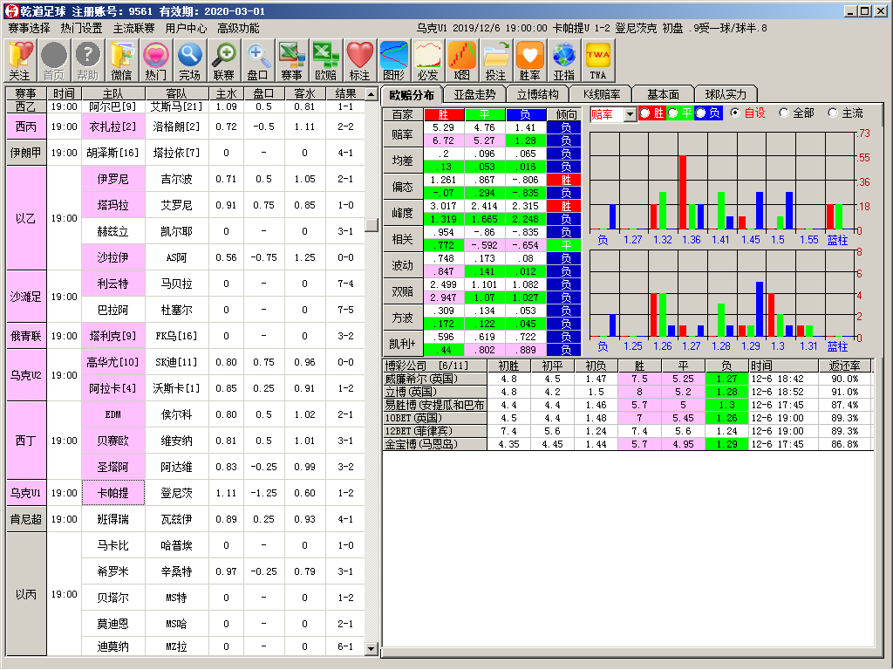Open the 赔率 dropdown combo box
The width and height of the screenshot is (893, 670).
click(x=613, y=114)
